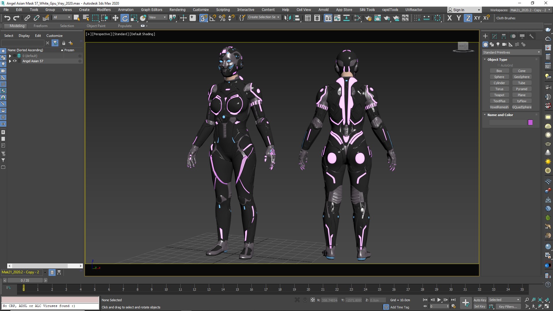Activate the Select and Move tool

point(115,18)
